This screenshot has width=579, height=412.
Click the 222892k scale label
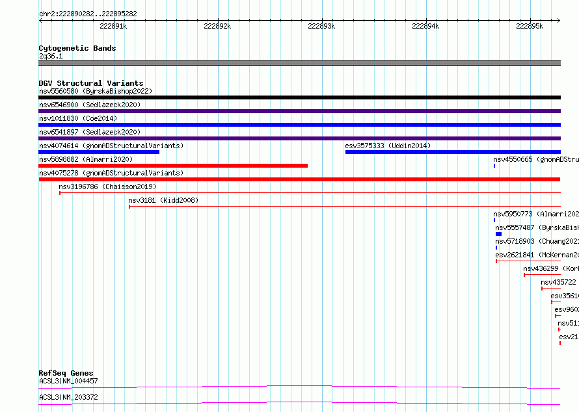coord(217,26)
